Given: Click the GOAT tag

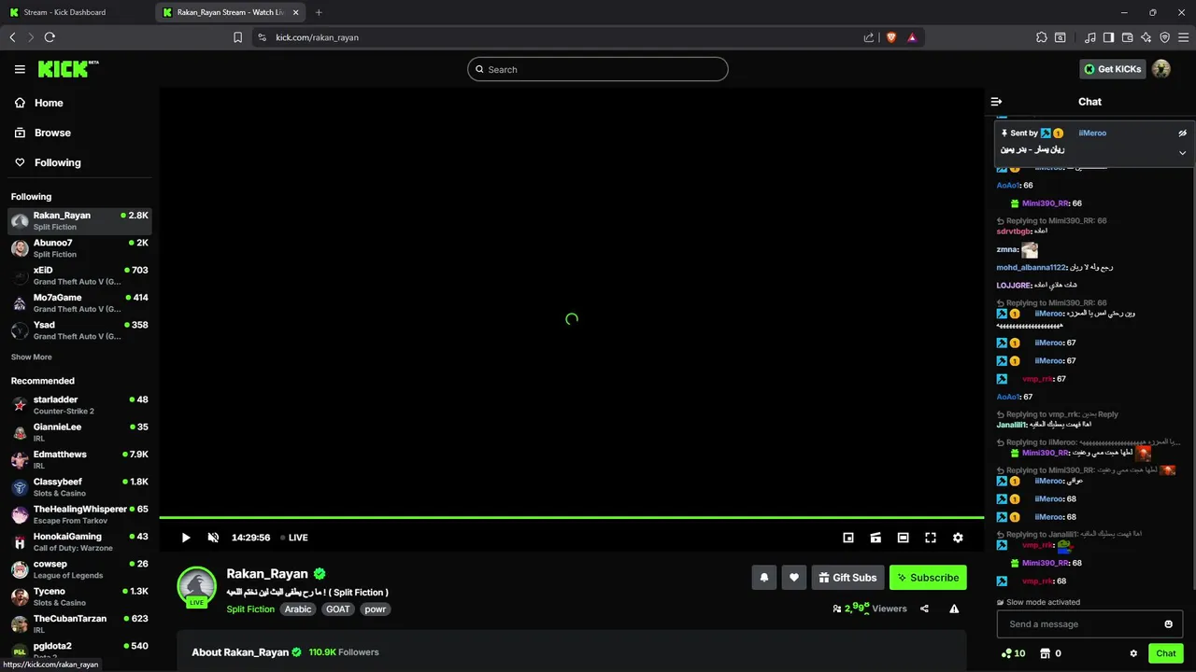Looking at the screenshot, I should pos(338,609).
